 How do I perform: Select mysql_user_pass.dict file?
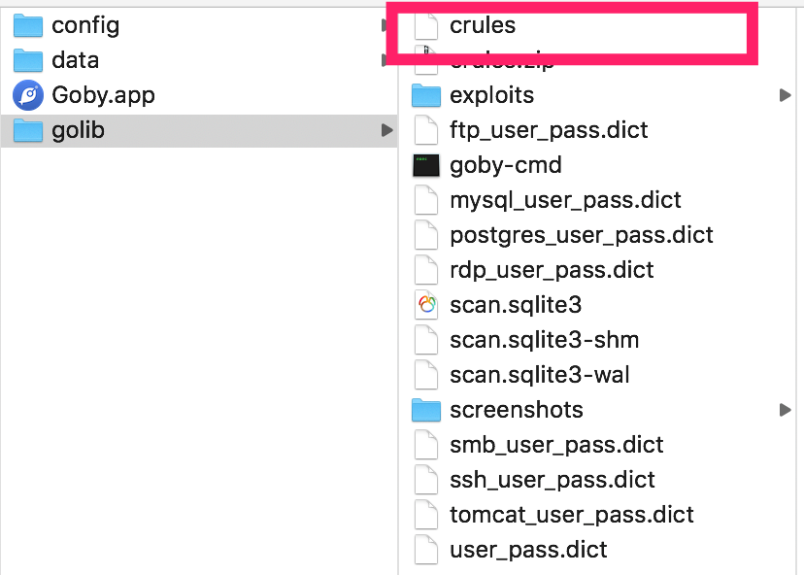click(565, 200)
